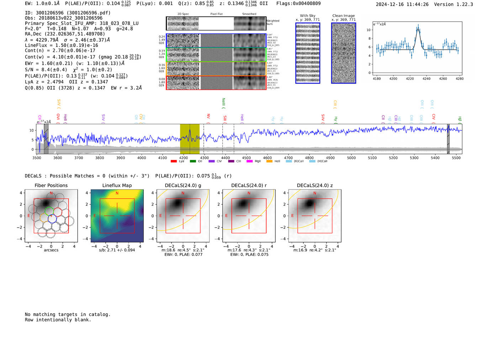Click Flags:0x00400809 in the header
The height and width of the screenshot is (339, 498).
[298, 4]
